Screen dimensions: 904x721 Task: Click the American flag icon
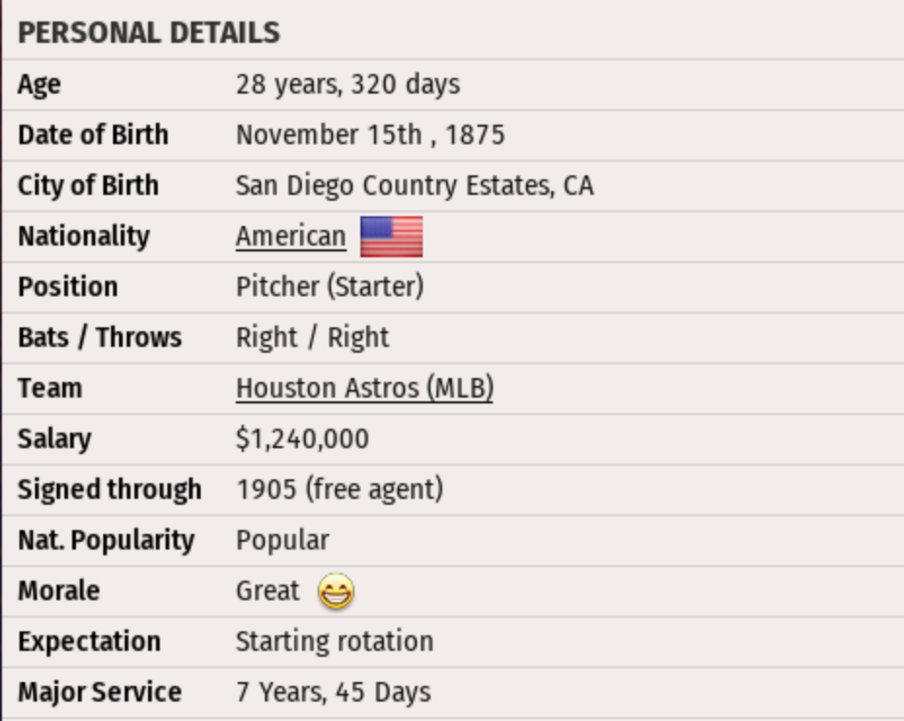pyautogui.click(x=392, y=237)
